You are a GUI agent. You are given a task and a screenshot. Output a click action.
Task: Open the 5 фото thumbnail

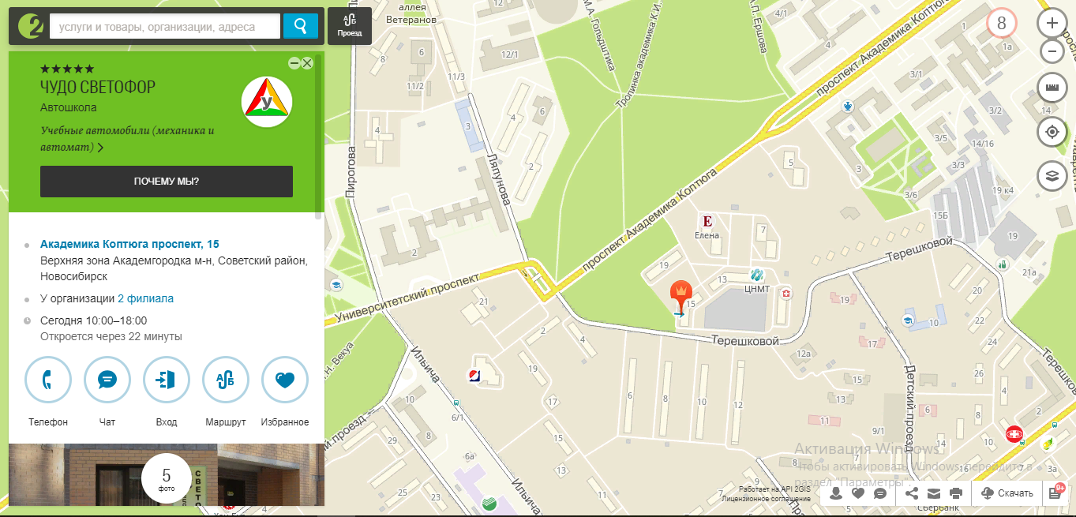coord(166,479)
